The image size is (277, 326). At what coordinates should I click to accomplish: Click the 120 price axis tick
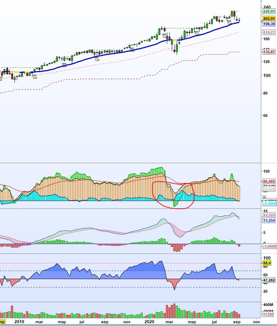266,62
